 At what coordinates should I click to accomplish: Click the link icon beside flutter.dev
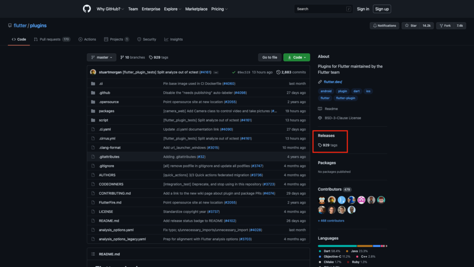click(320, 82)
